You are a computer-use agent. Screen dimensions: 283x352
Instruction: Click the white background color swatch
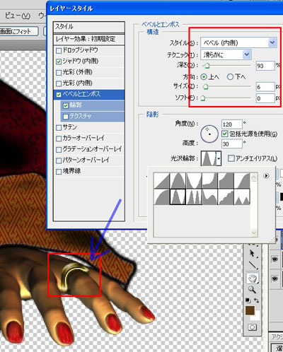click(x=257, y=316)
